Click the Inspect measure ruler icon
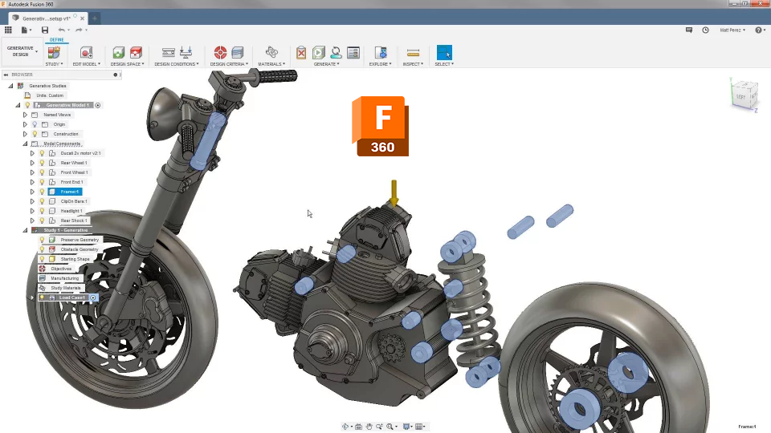 413,53
